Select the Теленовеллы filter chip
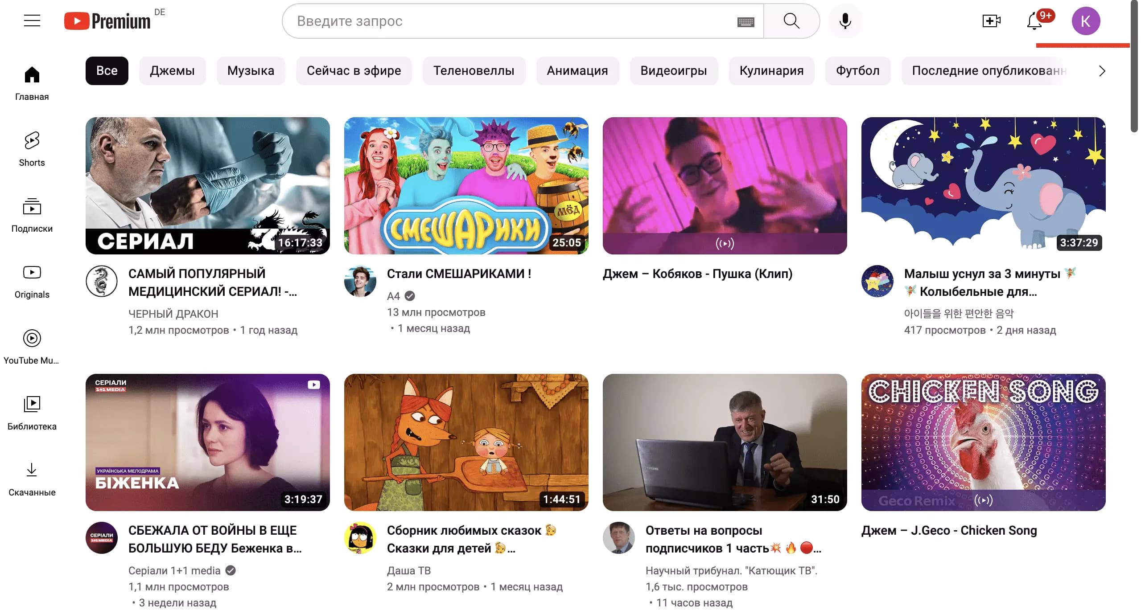 pos(474,71)
